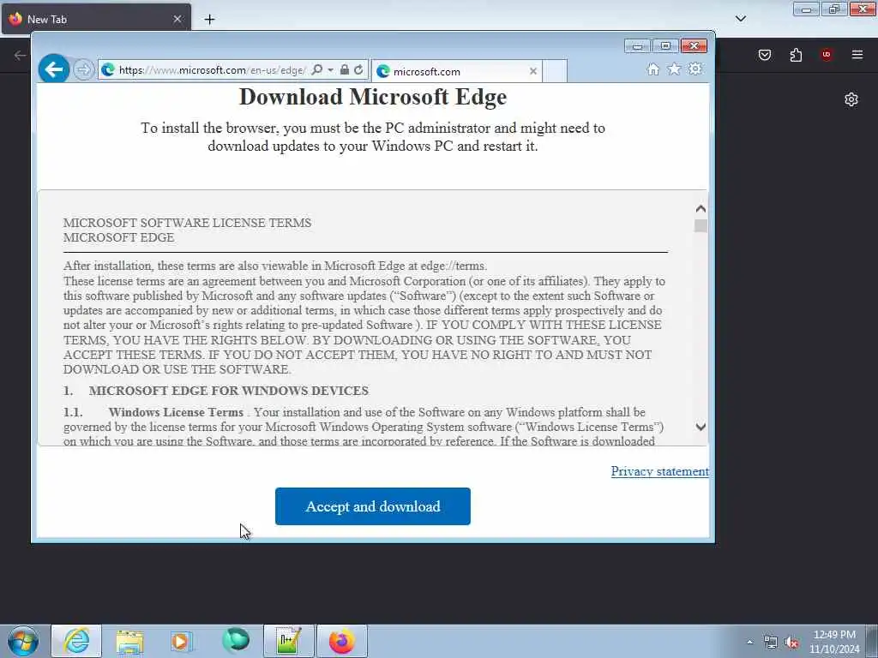This screenshot has width=878, height=658.
Task: Select the microsoft.com tab
Action: [x=456, y=71]
